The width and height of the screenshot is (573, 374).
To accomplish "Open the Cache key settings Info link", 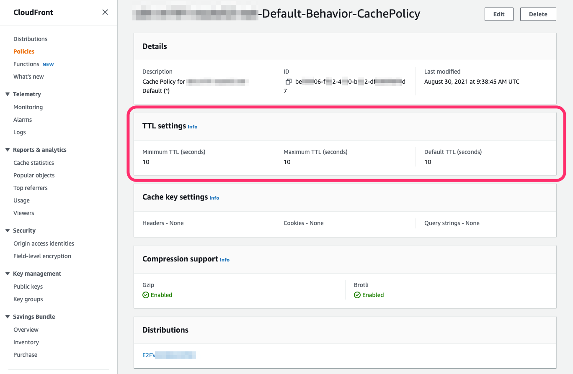I will tap(214, 197).
